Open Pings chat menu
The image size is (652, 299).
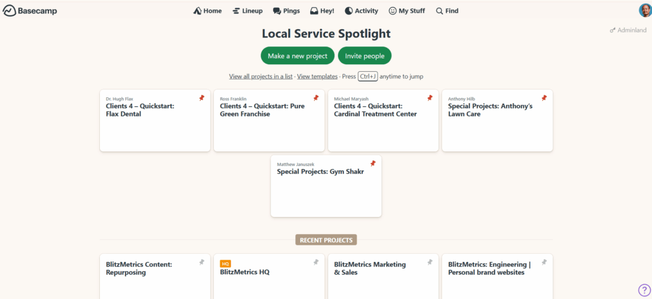click(x=287, y=11)
